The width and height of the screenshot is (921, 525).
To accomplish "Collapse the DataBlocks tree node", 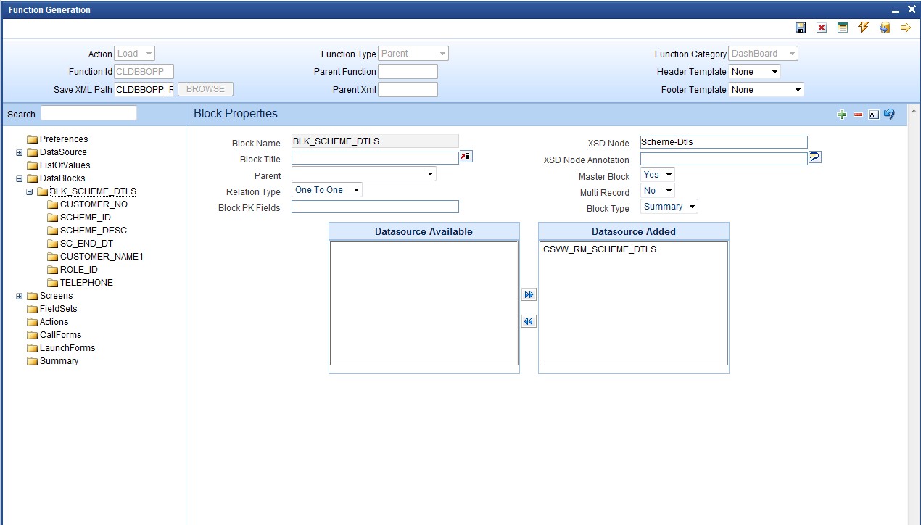I will pyautogui.click(x=20, y=178).
